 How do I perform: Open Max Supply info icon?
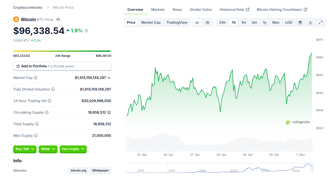coord(36,136)
